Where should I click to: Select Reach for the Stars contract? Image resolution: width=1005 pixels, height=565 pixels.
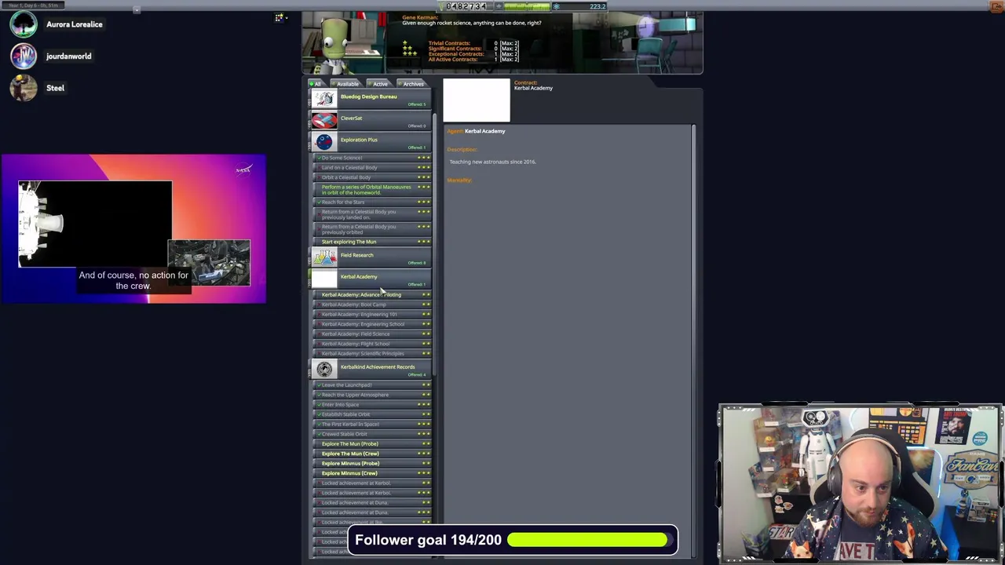[373, 202]
